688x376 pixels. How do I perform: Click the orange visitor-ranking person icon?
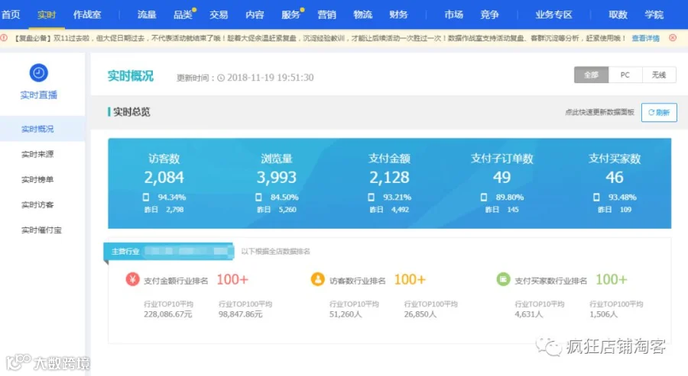pos(318,279)
